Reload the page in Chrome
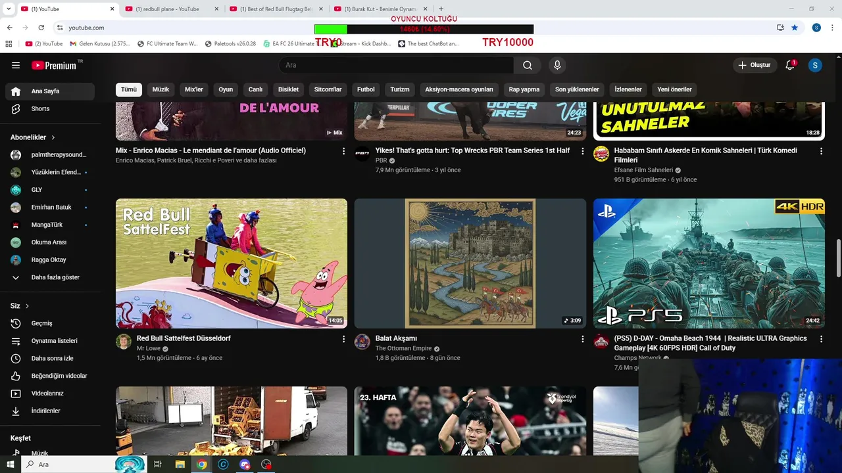The height and width of the screenshot is (473, 842). coord(41,28)
